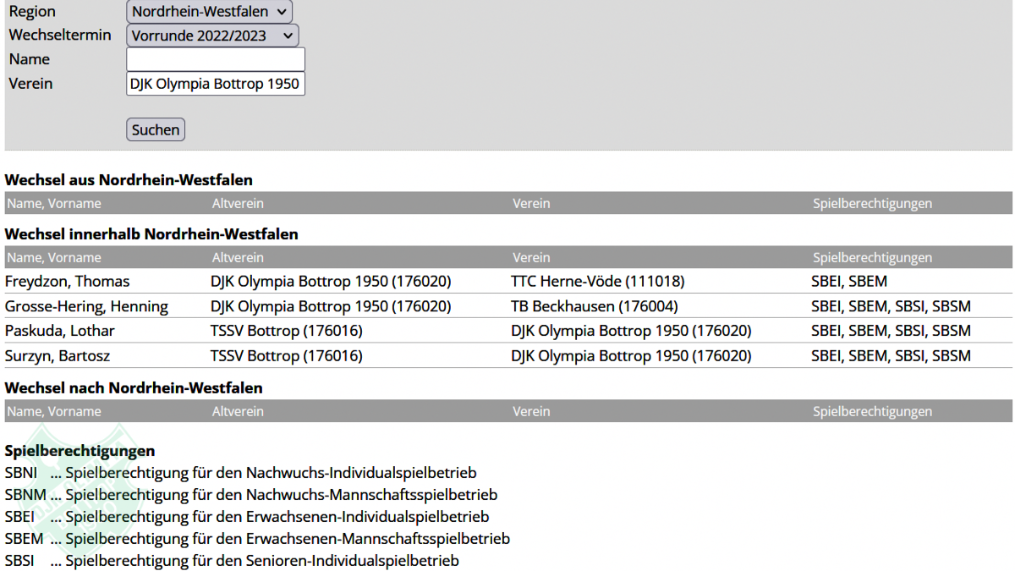Image resolution: width=1015 pixels, height=571 pixels.
Task: Click the Wechsel aus Nordrhein-Westfalen heading
Action: [129, 180]
